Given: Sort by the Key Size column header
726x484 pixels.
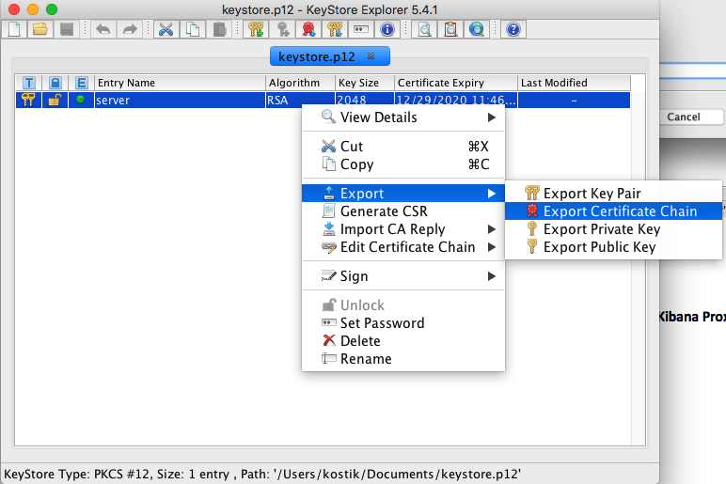Looking at the screenshot, I should (365, 83).
